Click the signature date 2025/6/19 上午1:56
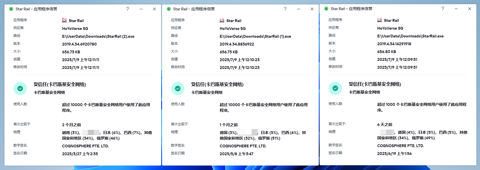 (394, 154)
